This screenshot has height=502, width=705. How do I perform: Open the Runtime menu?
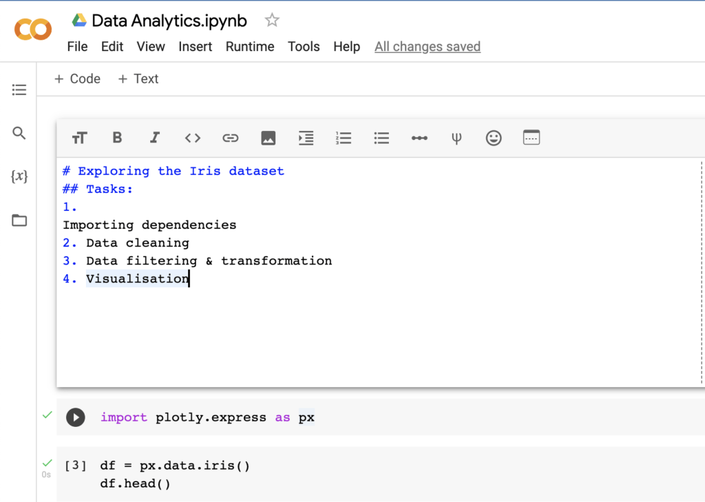[249, 47]
